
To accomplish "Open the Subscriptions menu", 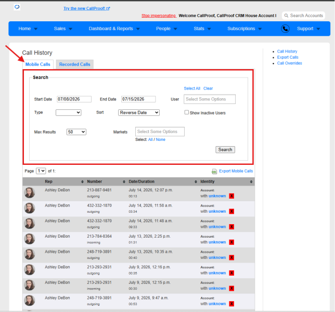I will 244,29.
